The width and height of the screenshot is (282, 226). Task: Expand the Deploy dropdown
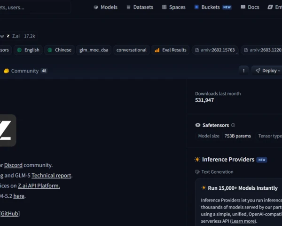pyautogui.click(x=267, y=71)
